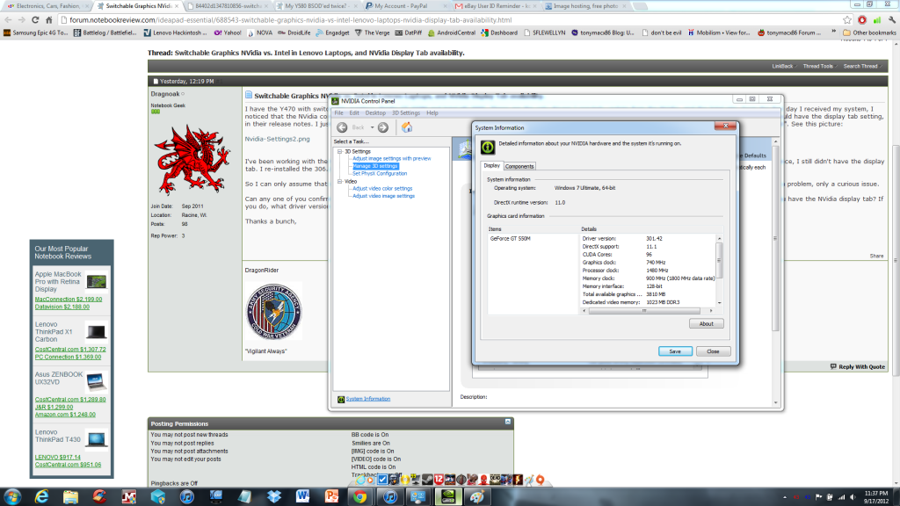
Task: Open the System Information link at bottom left
Action: (x=368, y=399)
